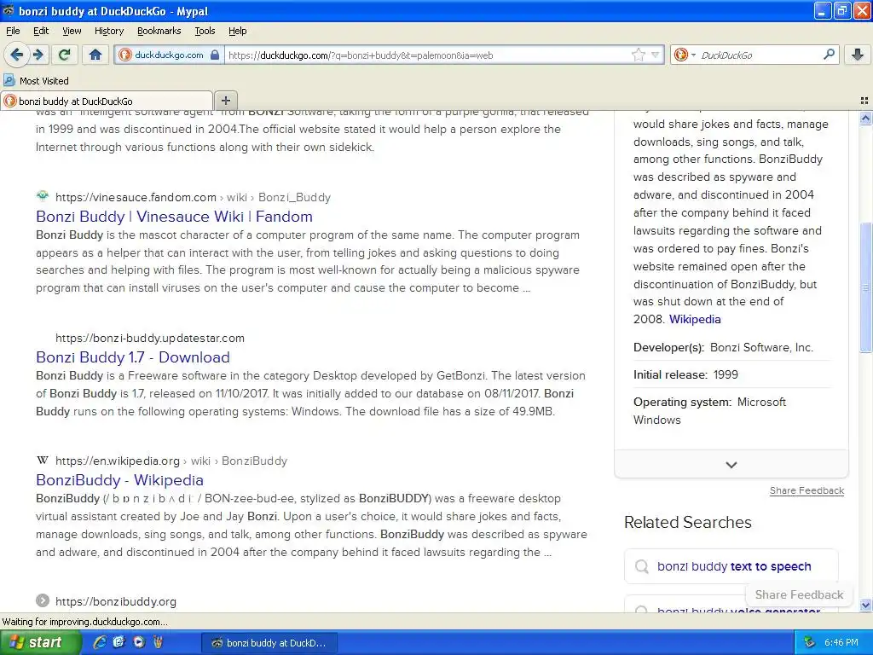Click the bonzi buddy taskbar window button
The width and height of the screenshot is (873, 655).
pyautogui.click(x=269, y=643)
